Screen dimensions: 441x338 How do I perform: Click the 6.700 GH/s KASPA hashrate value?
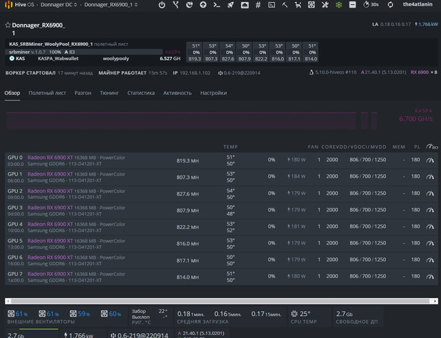click(416, 119)
